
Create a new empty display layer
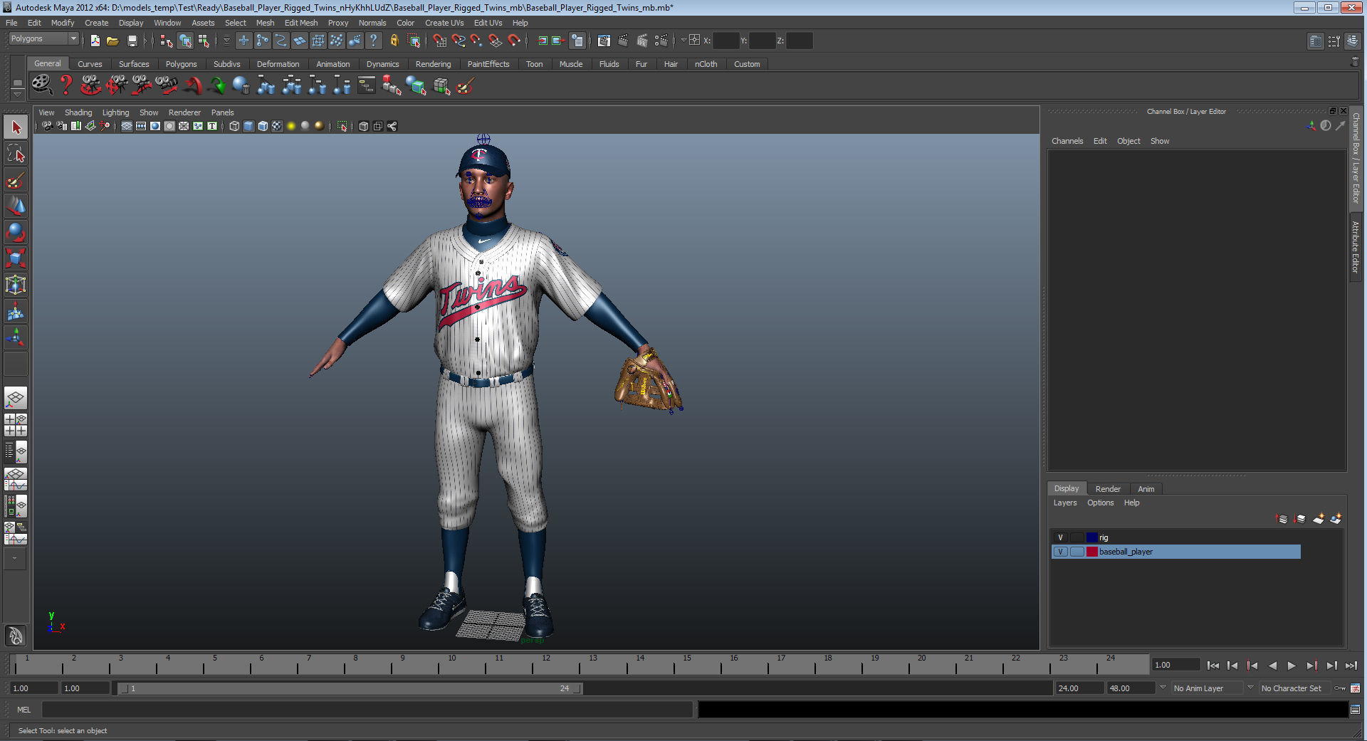pos(1319,519)
